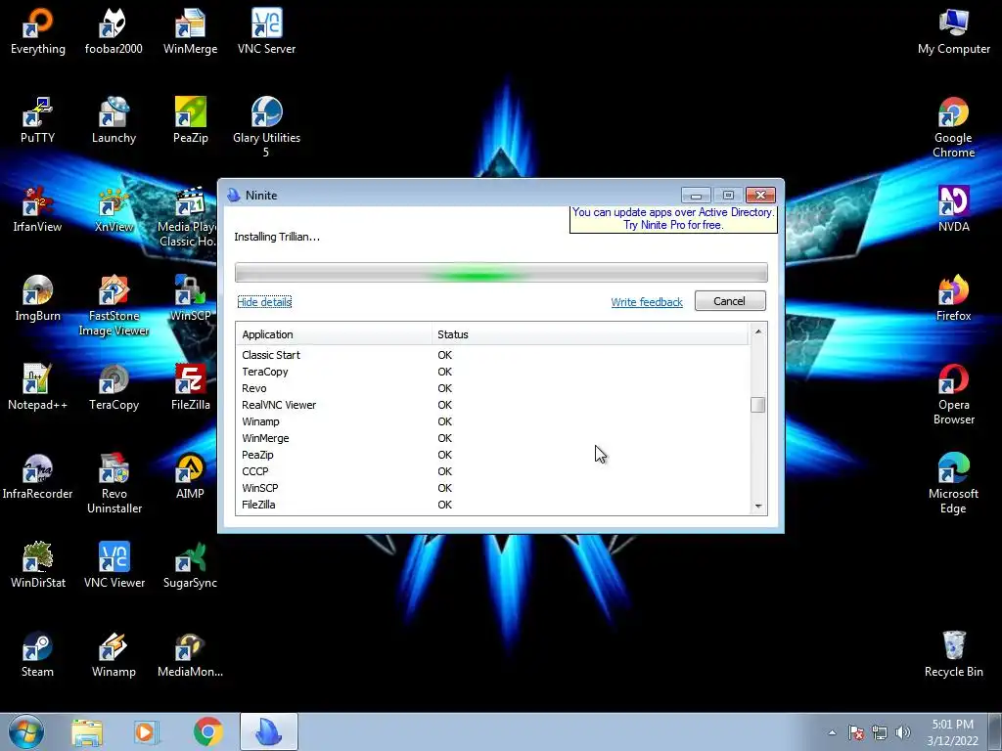Image resolution: width=1002 pixels, height=751 pixels.
Task: Open the NVDA desktop shortcut
Action: 953,209
